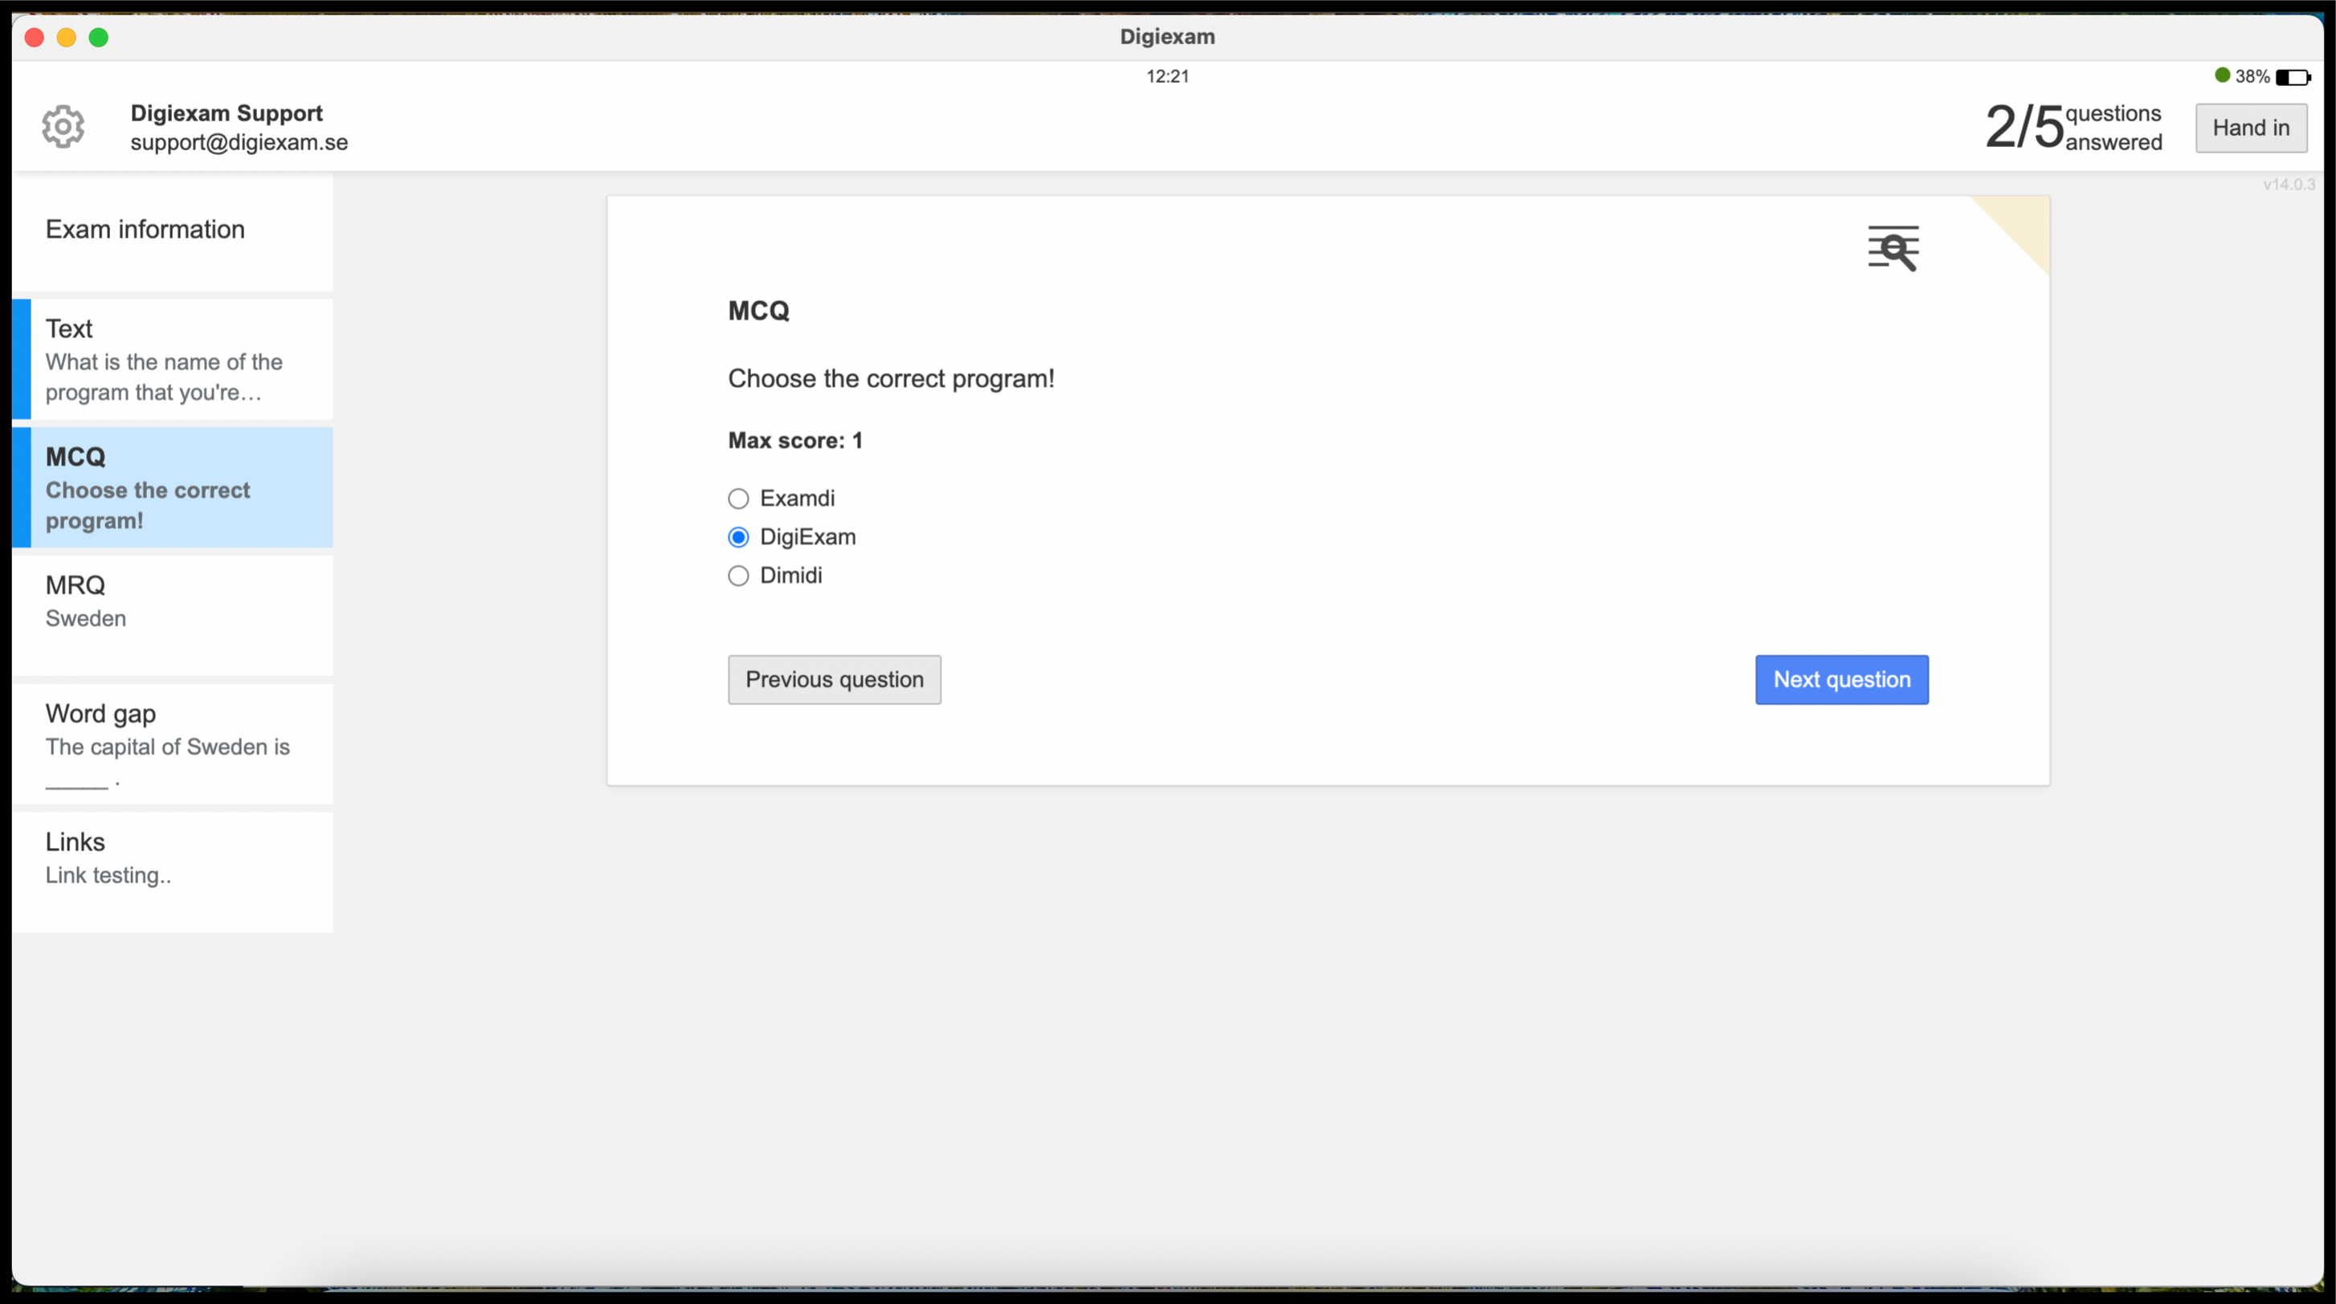Click the 38% battery percentage text
This screenshot has height=1304, width=2336.
coord(2252,77)
